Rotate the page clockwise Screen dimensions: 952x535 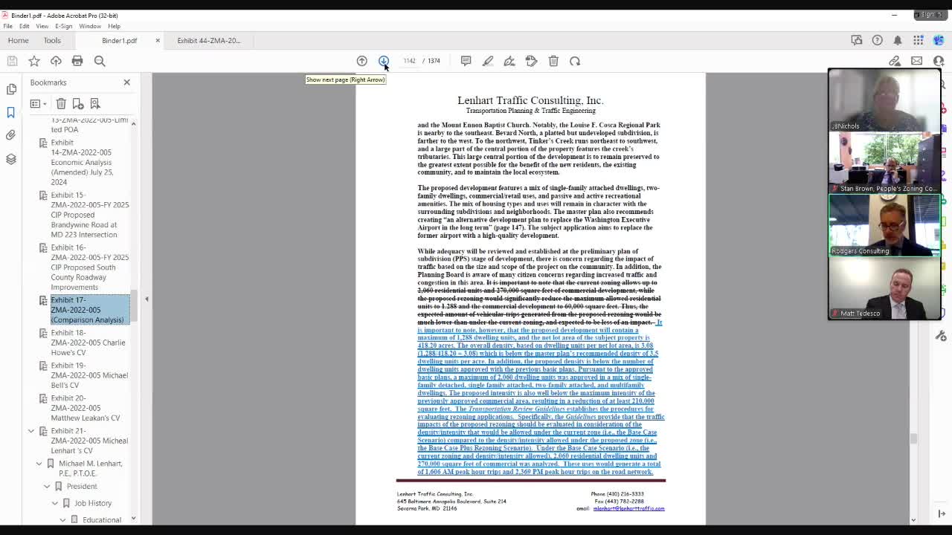click(x=575, y=61)
